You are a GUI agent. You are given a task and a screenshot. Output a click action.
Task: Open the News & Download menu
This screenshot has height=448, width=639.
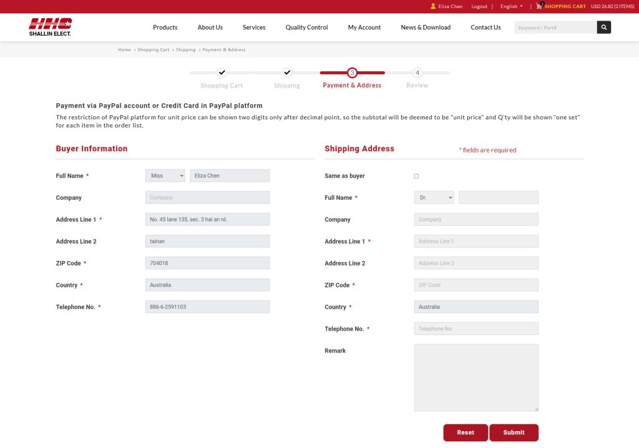[426, 27]
